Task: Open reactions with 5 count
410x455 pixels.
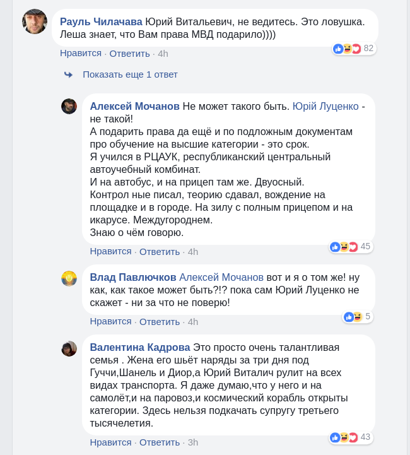Action: pyautogui.click(x=358, y=317)
